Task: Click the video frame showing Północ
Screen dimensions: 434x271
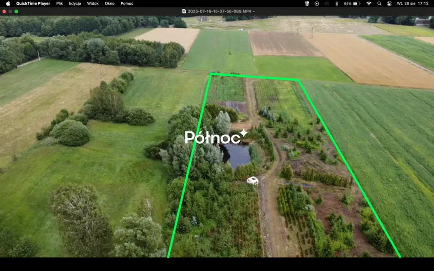Action: (217, 136)
